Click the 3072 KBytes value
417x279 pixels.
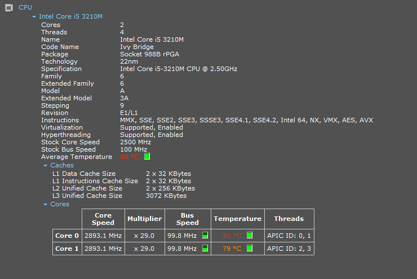pos(166,196)
